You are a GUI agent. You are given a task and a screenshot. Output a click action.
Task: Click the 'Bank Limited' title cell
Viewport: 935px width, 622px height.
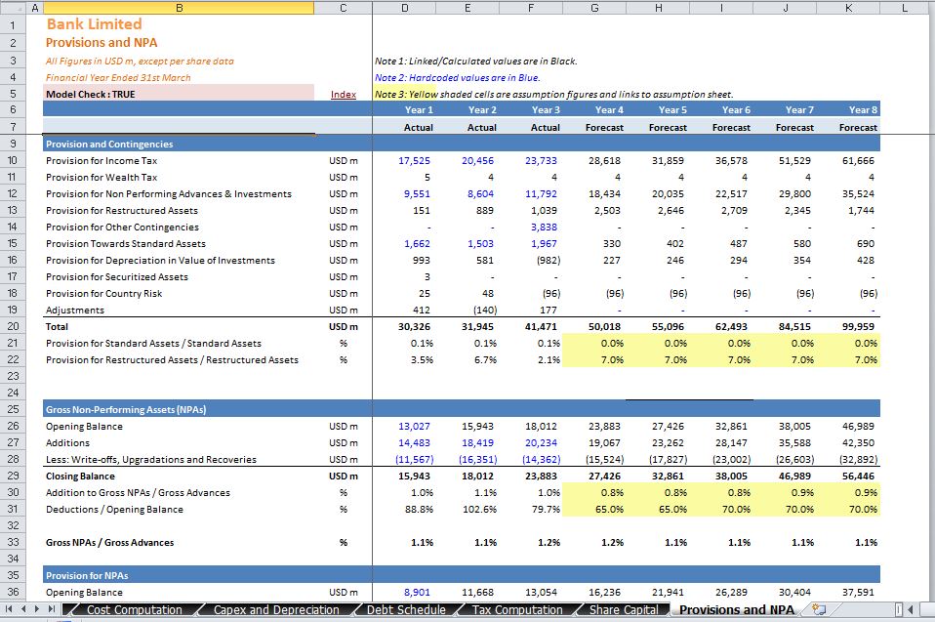pos(95,23)
